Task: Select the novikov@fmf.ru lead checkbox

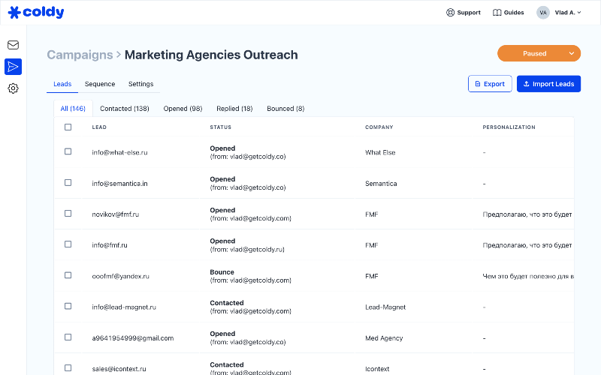Action: tap(68, 214)
